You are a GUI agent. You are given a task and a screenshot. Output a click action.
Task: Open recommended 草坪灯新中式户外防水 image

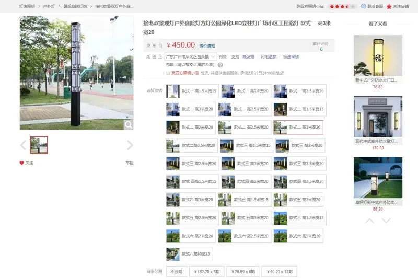click(x=378, y=178)
